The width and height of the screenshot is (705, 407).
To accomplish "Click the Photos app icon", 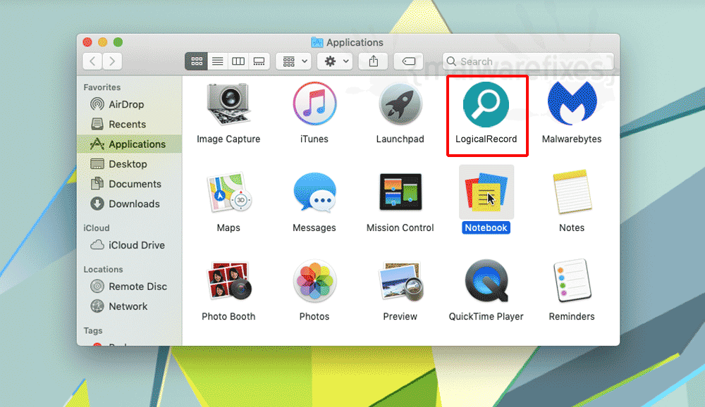I will [x=314, y=281].
